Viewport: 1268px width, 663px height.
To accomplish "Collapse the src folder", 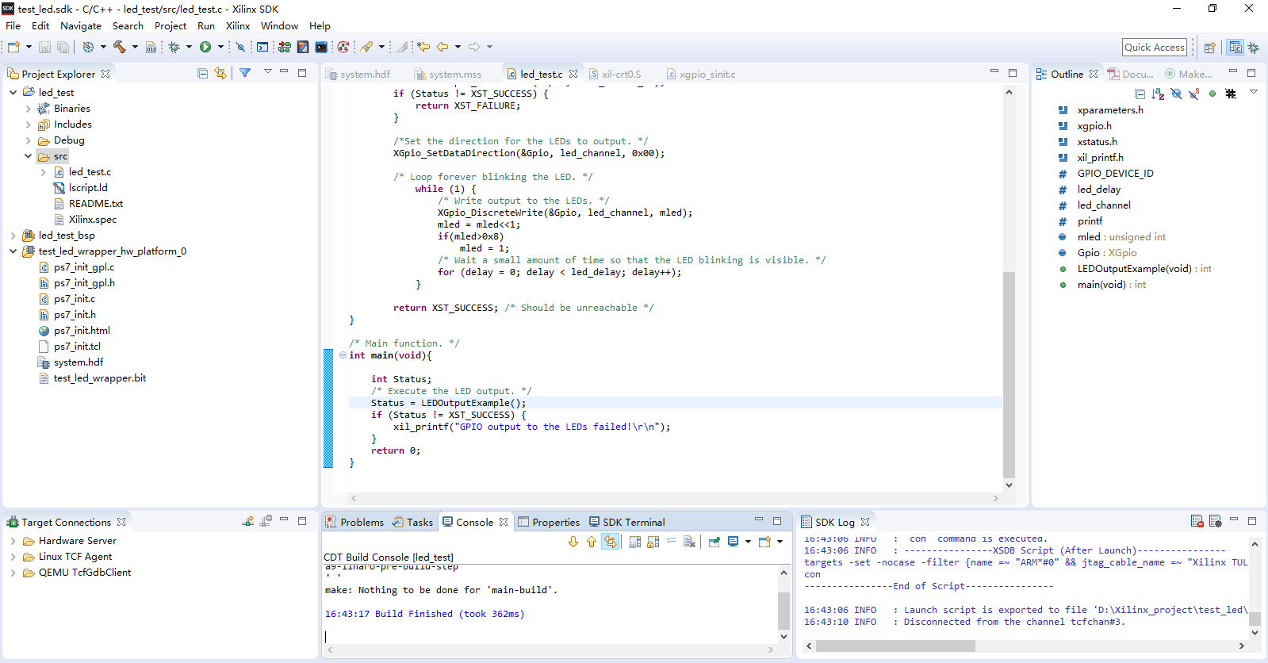I will (29, 156).
